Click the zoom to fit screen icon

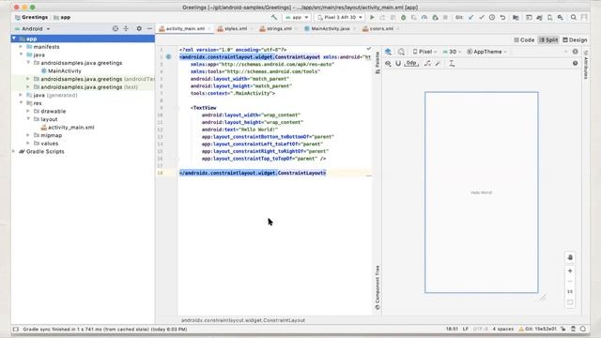pos(570,302)
